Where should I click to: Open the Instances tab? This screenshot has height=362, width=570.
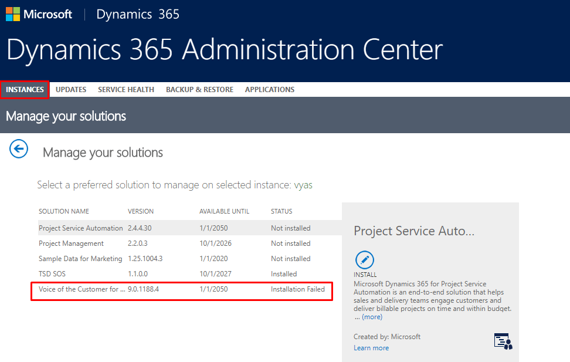pos(25,90)
